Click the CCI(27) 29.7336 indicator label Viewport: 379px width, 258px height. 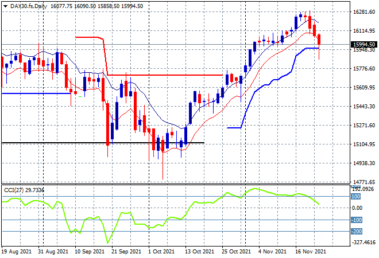click(24, 190)
